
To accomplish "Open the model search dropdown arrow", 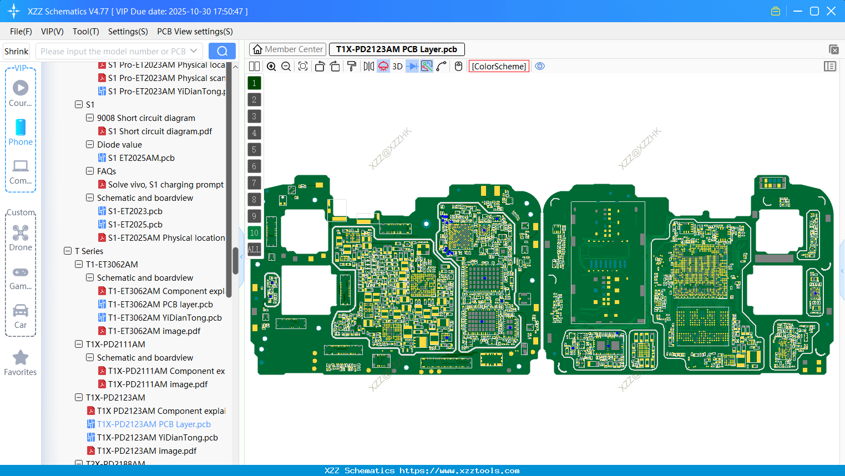I will pos(194,50).
